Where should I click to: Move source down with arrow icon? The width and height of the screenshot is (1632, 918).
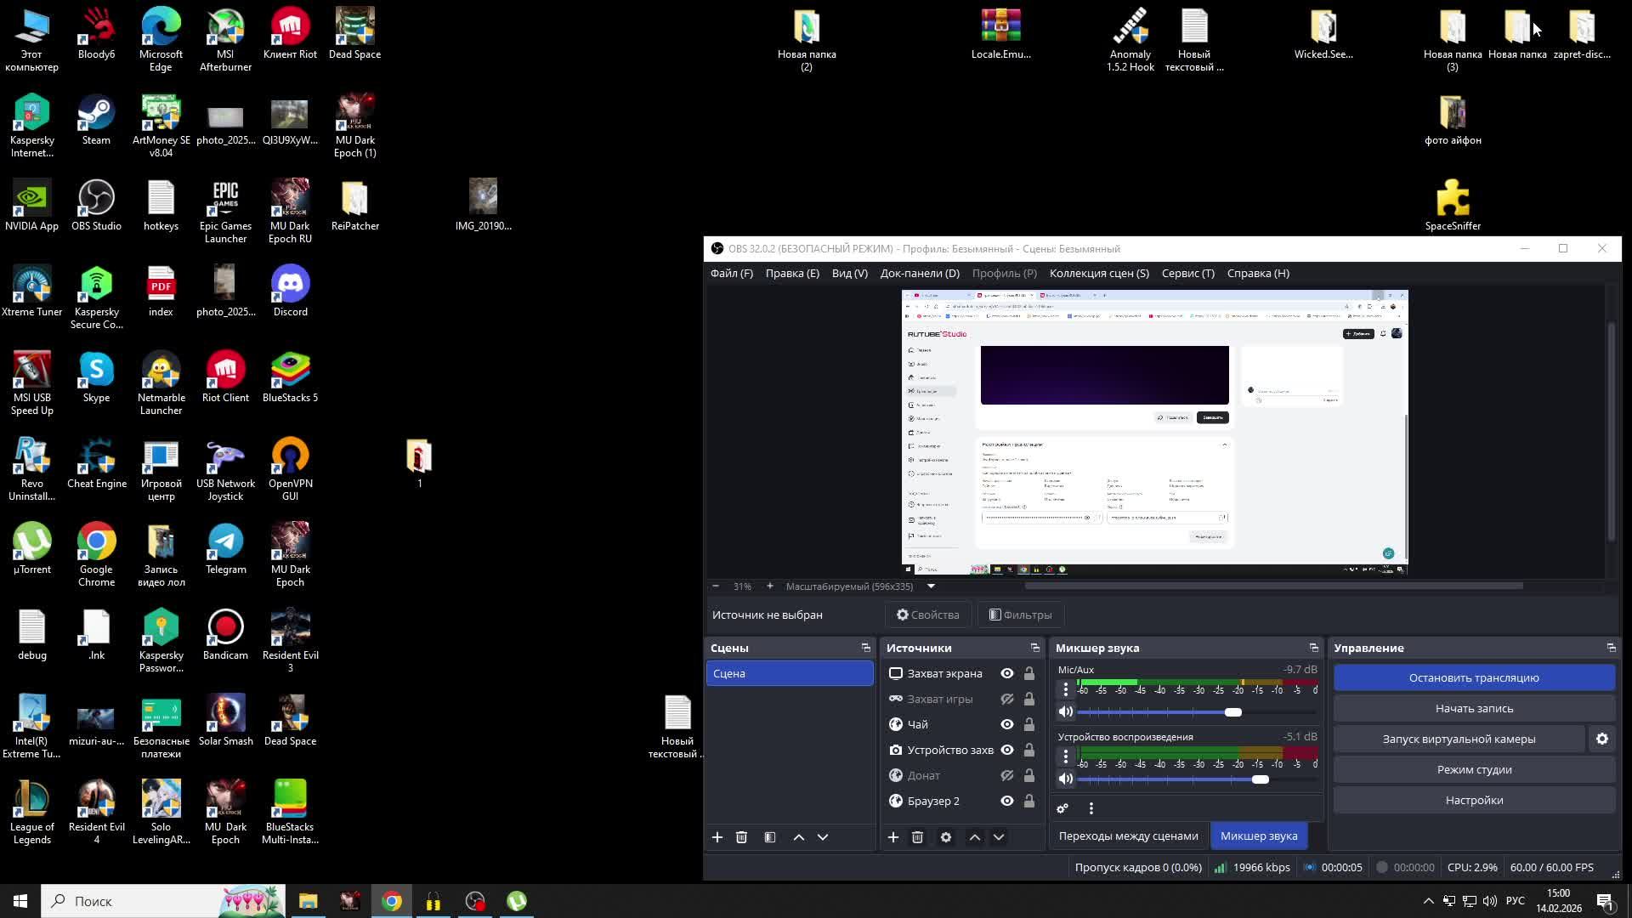(x=999, y=837)
